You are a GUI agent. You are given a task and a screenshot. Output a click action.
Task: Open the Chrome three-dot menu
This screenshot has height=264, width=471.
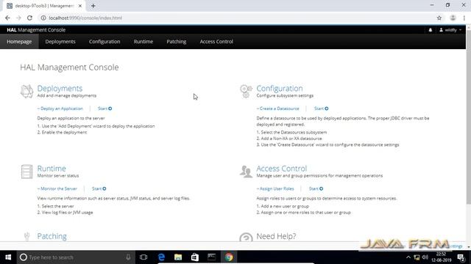464,18
